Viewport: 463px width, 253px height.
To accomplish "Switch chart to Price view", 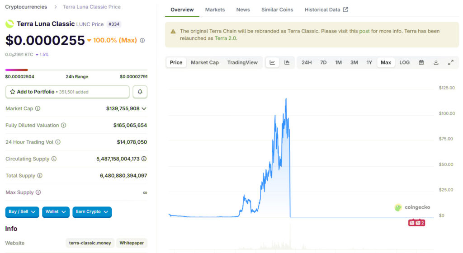I will click(x=176, y=62).
